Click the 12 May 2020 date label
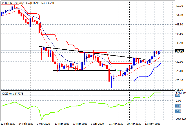The height and width of the screenshot is (127, 186). pos(153,124)
